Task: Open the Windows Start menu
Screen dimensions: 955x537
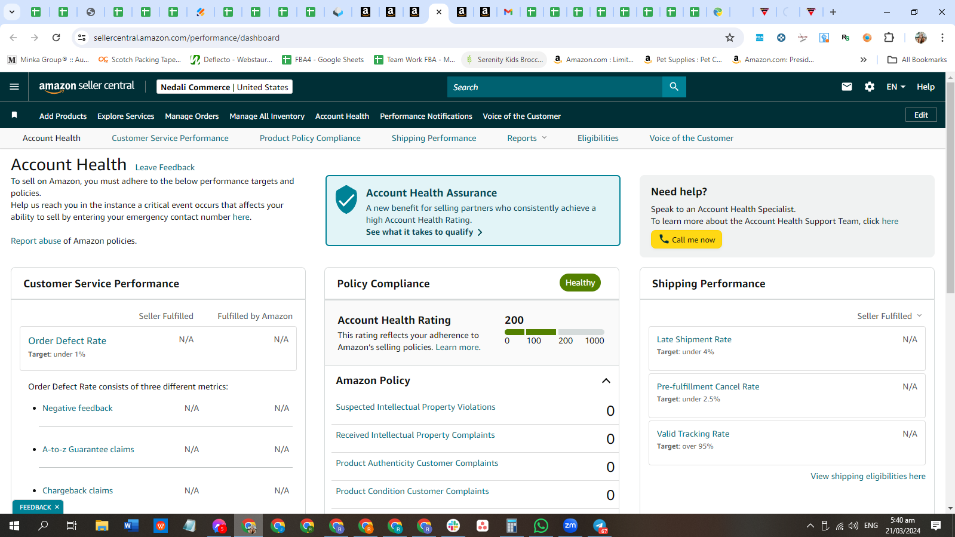Action: point(14,526)
